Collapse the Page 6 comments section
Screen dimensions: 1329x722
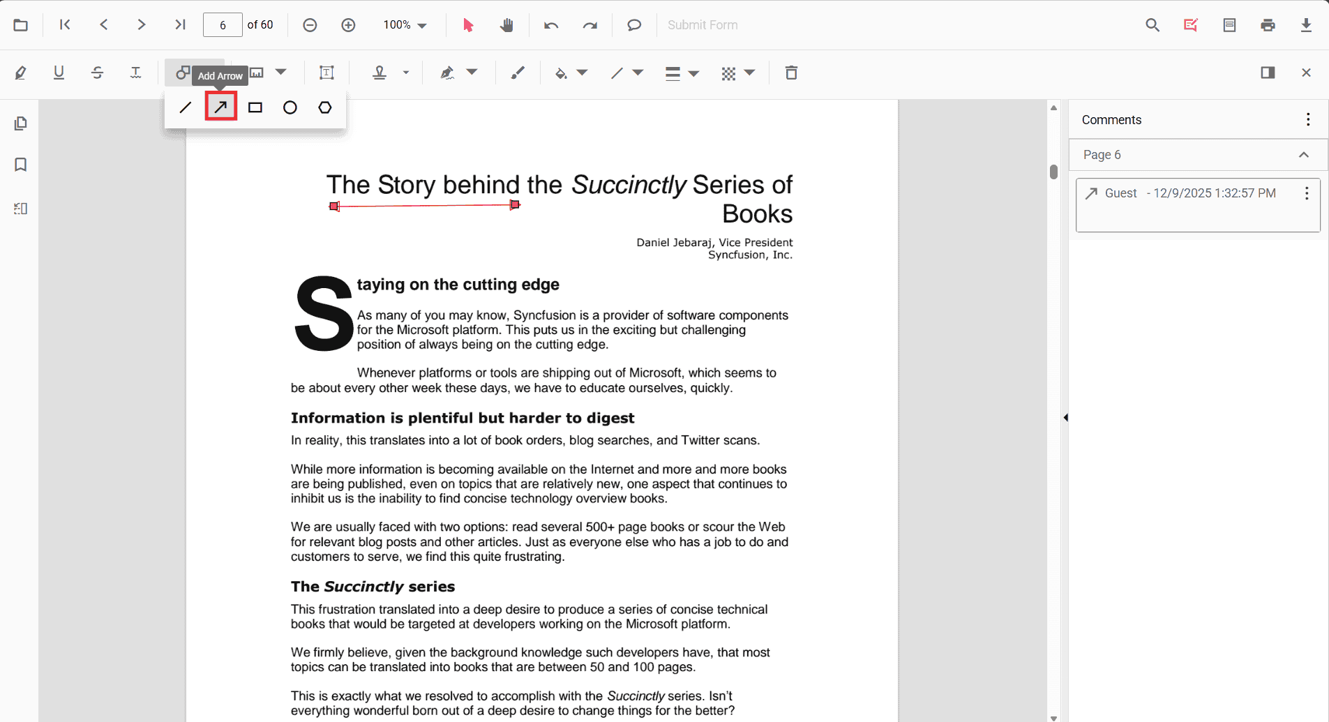[1303, 155]
